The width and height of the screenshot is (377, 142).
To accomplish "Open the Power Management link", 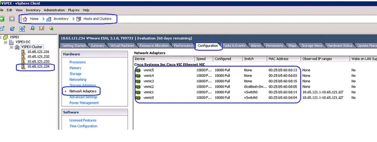I will 84,103.
